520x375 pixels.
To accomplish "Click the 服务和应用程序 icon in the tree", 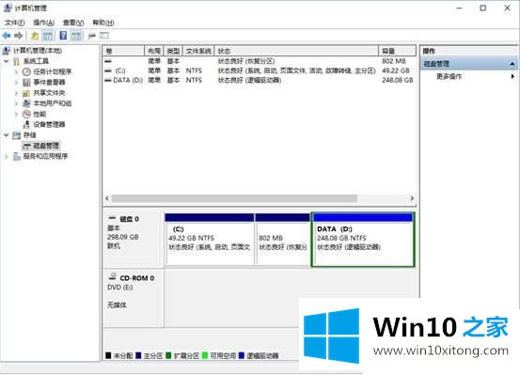I will (17, 156).
